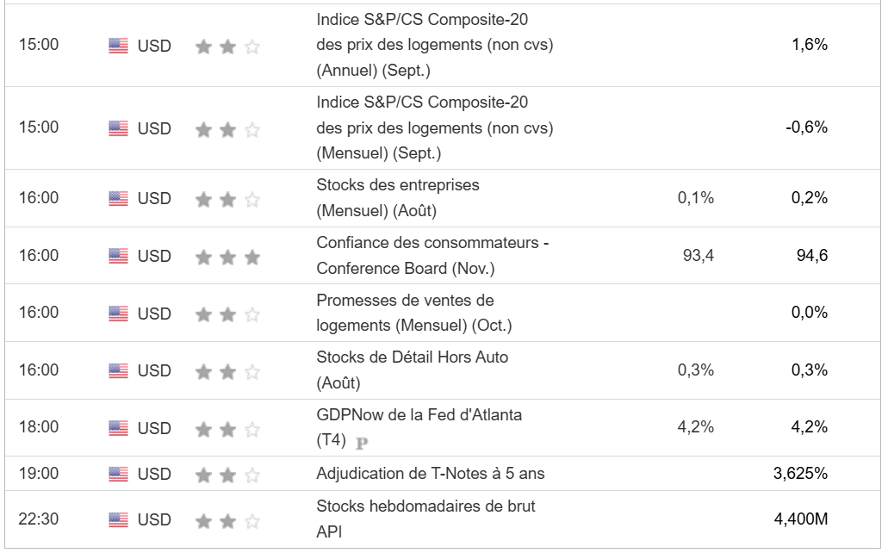Click the preliminary 'P' icon beside GDPNow (T4)
Image resolution: width=888 pixels, height=553 pixels.
pos(362,443)
